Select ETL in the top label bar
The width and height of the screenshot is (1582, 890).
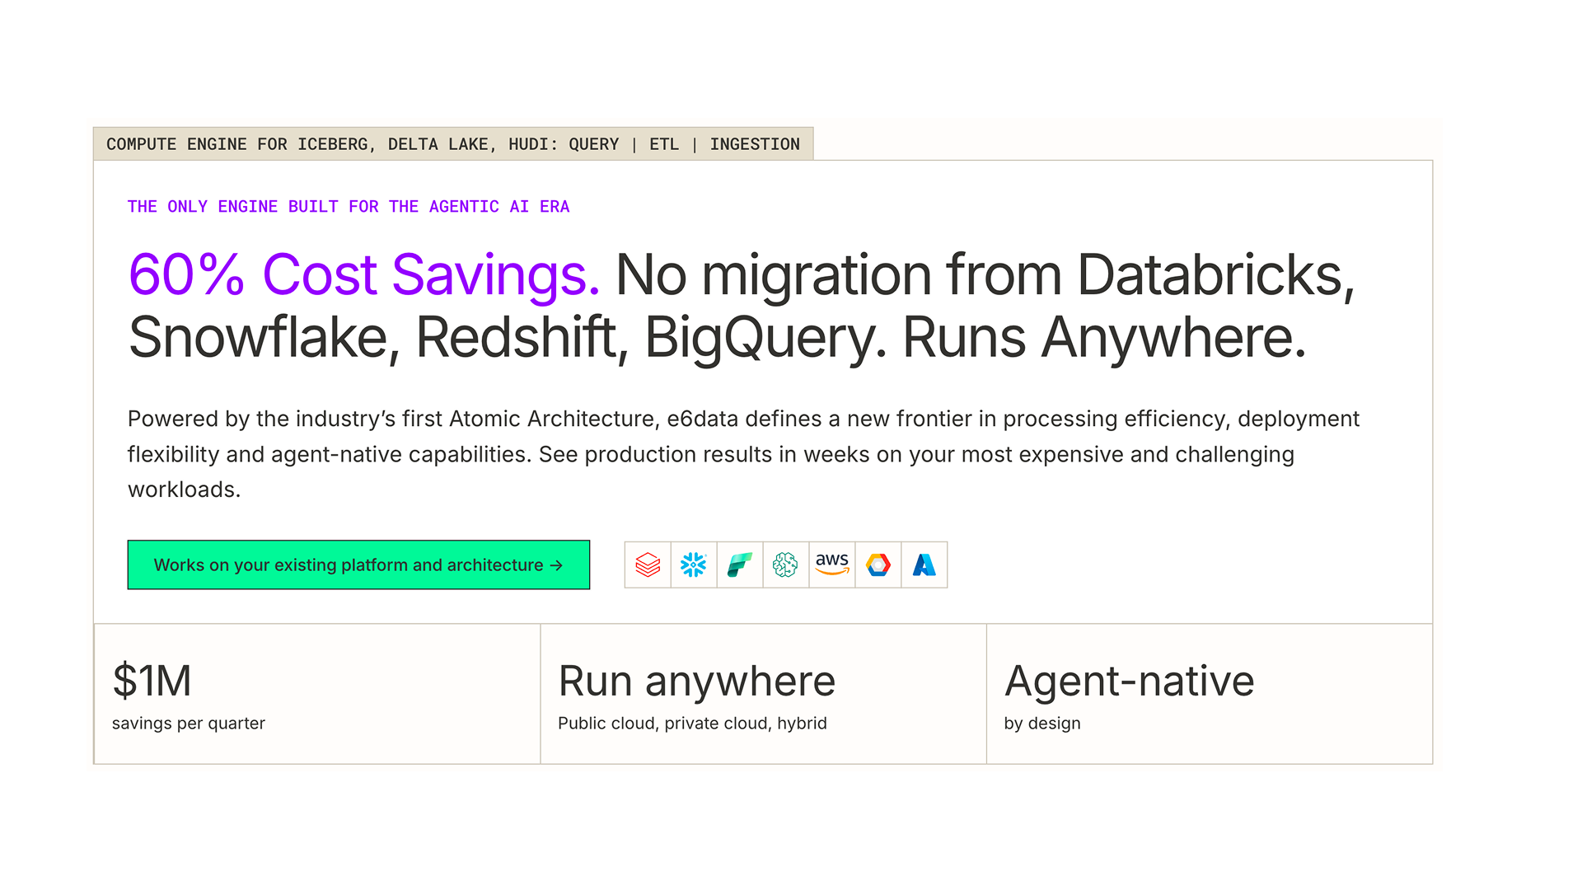664,144
